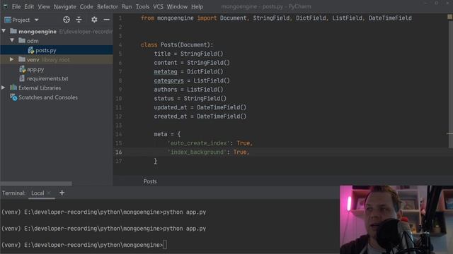Viewport: 453px width, 254px height.
Task: Select requirements.txt in the project tree
Action: (47, 78)
